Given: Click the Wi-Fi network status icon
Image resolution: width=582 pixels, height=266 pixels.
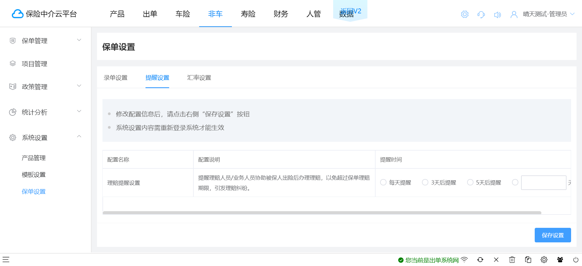Looking at the screenshot, I should (x=464, y=260).
